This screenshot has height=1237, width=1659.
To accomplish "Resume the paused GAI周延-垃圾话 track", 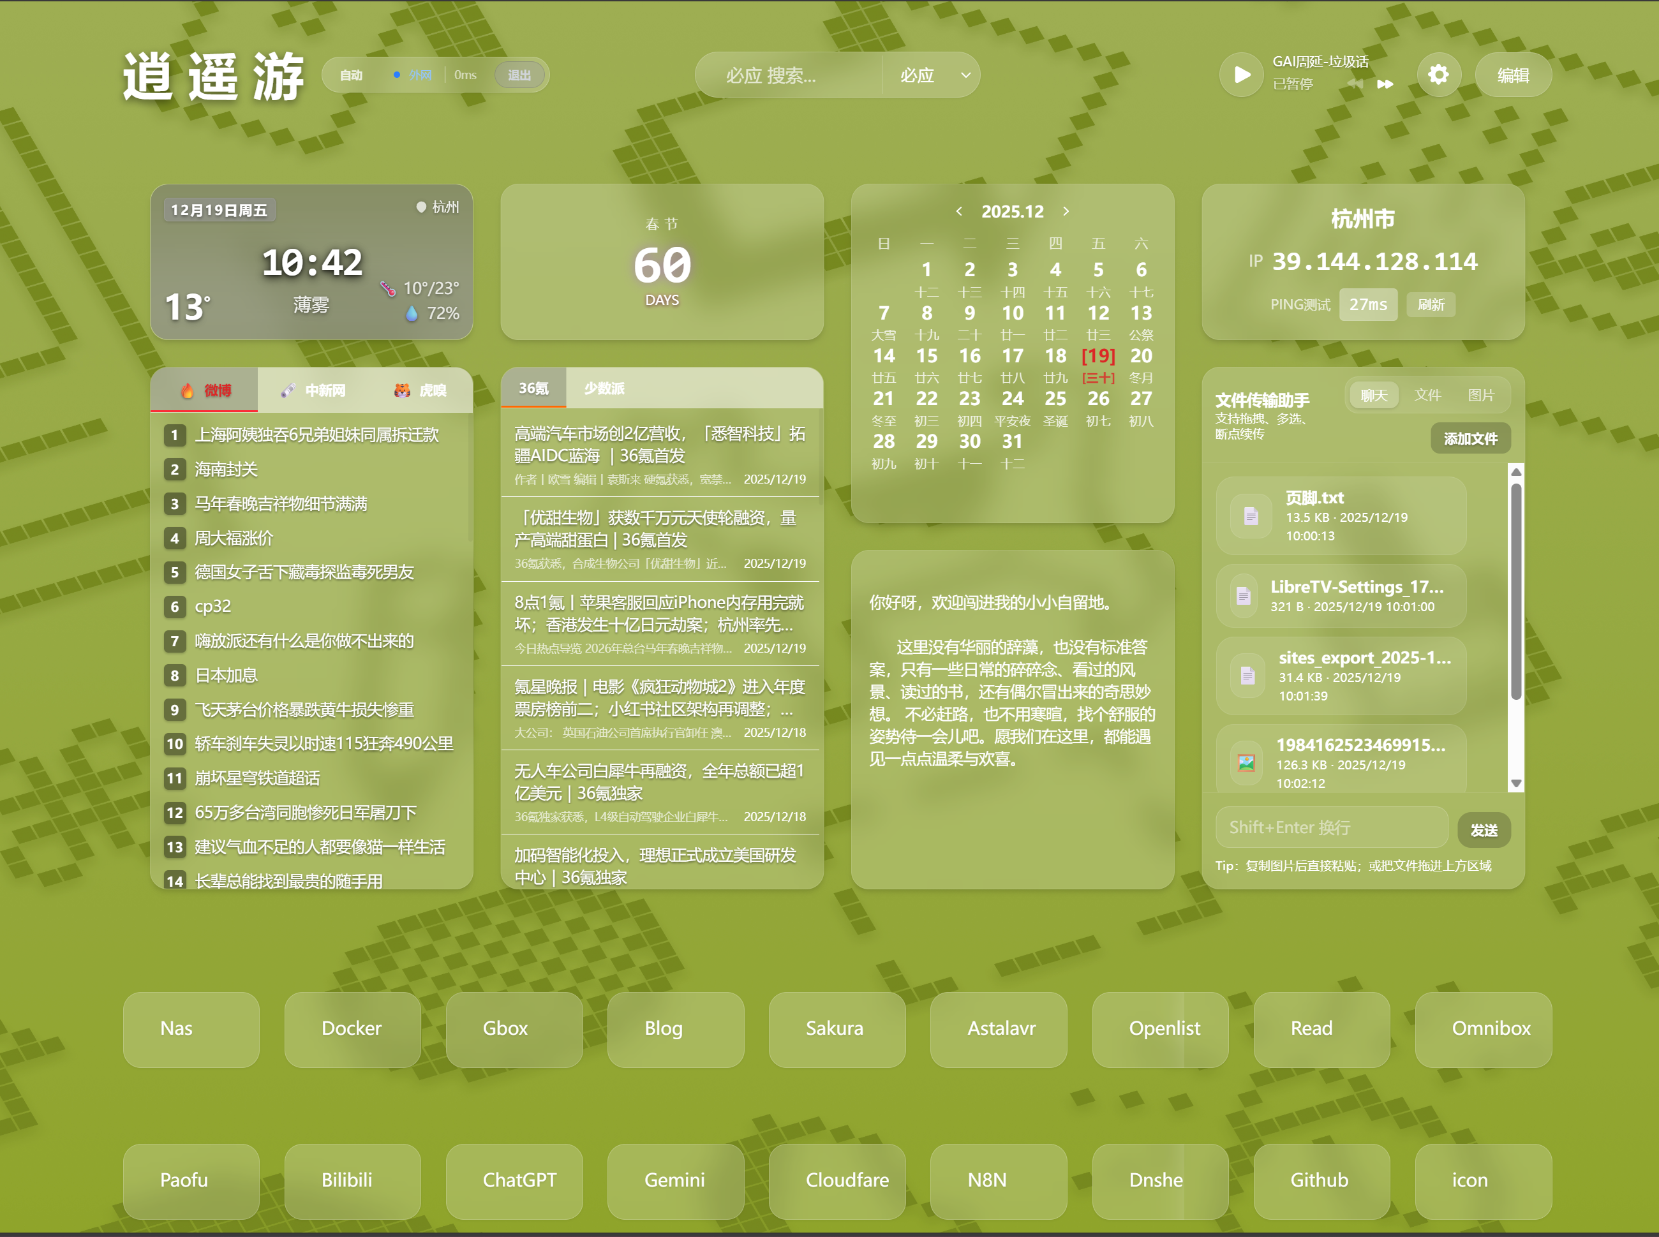I will coord(1240,75).
